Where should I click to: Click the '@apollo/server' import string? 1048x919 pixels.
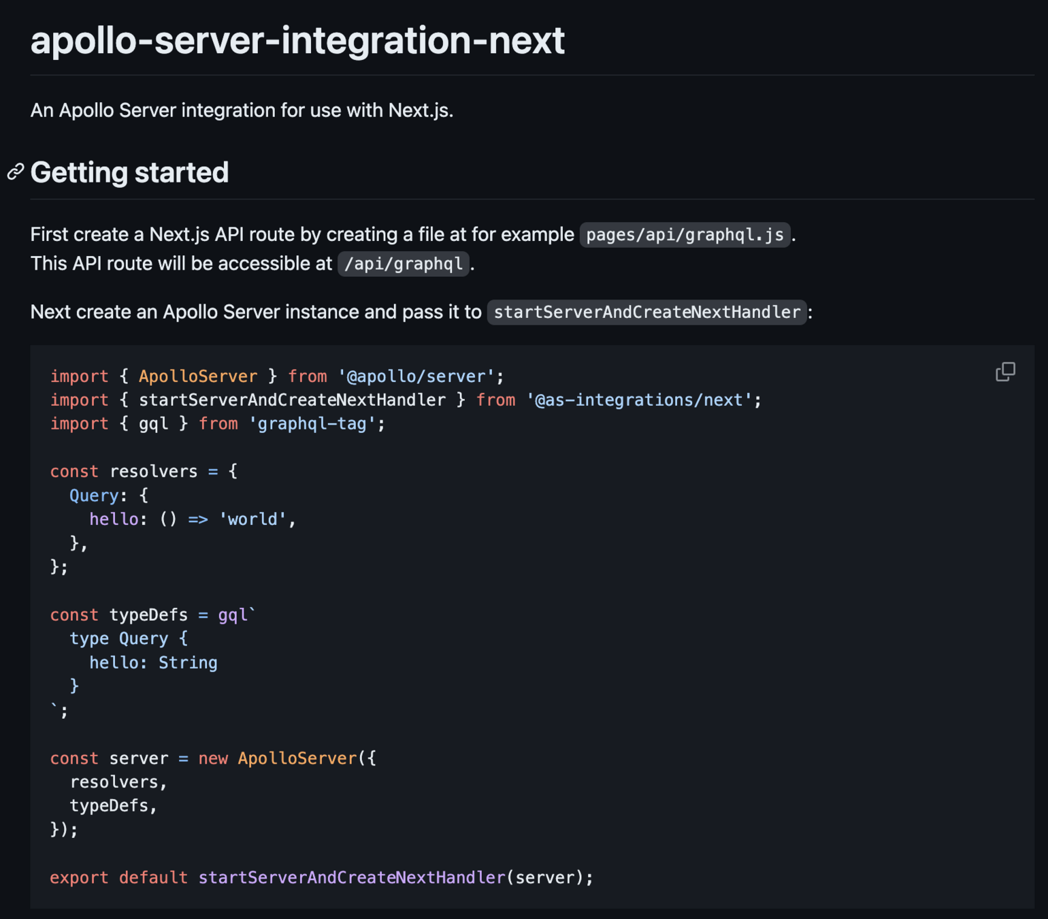[416, 376]
